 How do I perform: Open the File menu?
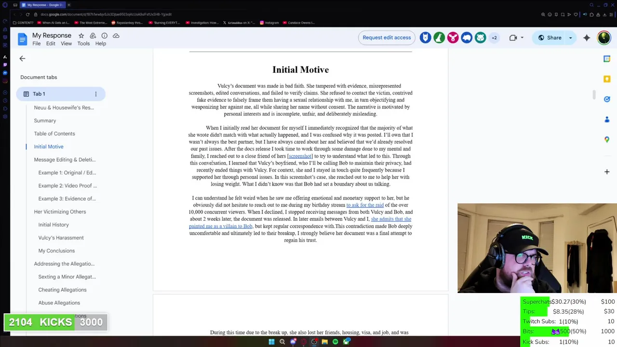coord(37,43)
